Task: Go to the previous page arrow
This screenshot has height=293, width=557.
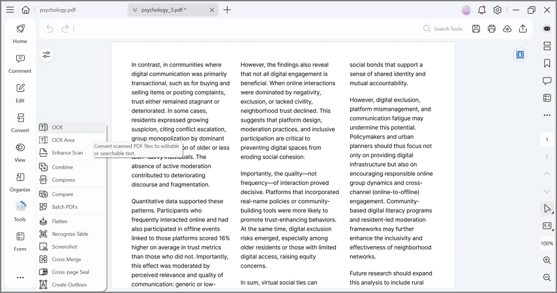Action: [x=547, y=174]
